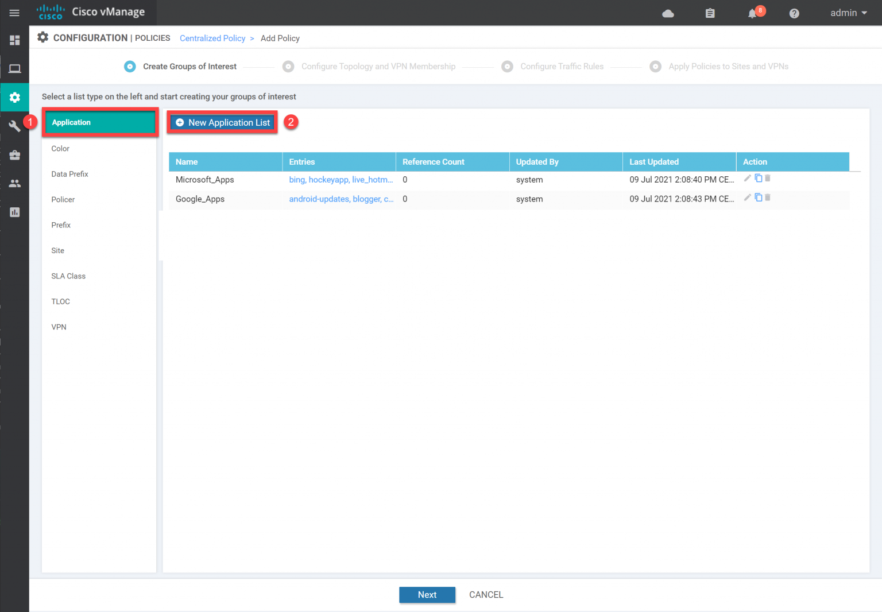Screen dimensions: 882x612
Task: Open the Dashboard icon in the sidebar
Action: pyautogui.click(x=14, y=40)
